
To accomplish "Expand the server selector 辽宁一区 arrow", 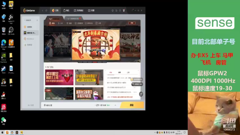I will point(115,105).
